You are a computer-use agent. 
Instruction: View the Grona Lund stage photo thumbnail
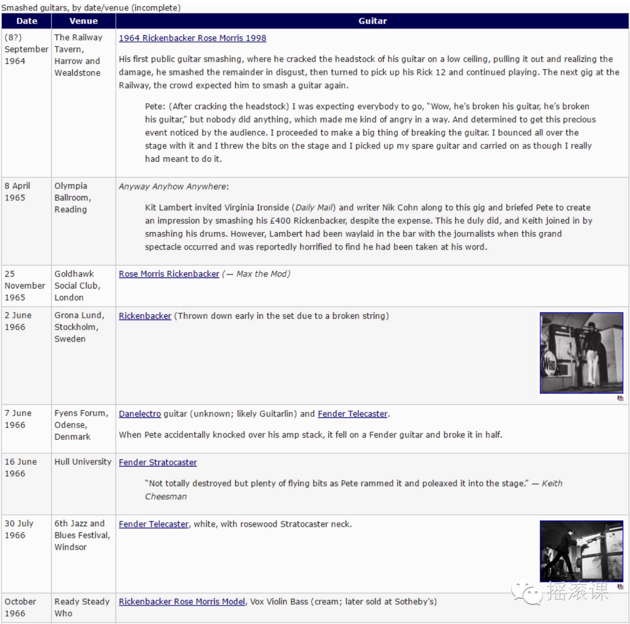coord(581,353)
